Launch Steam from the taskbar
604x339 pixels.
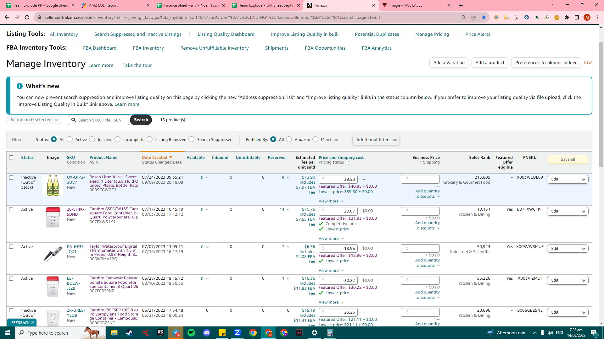(129, 333)
